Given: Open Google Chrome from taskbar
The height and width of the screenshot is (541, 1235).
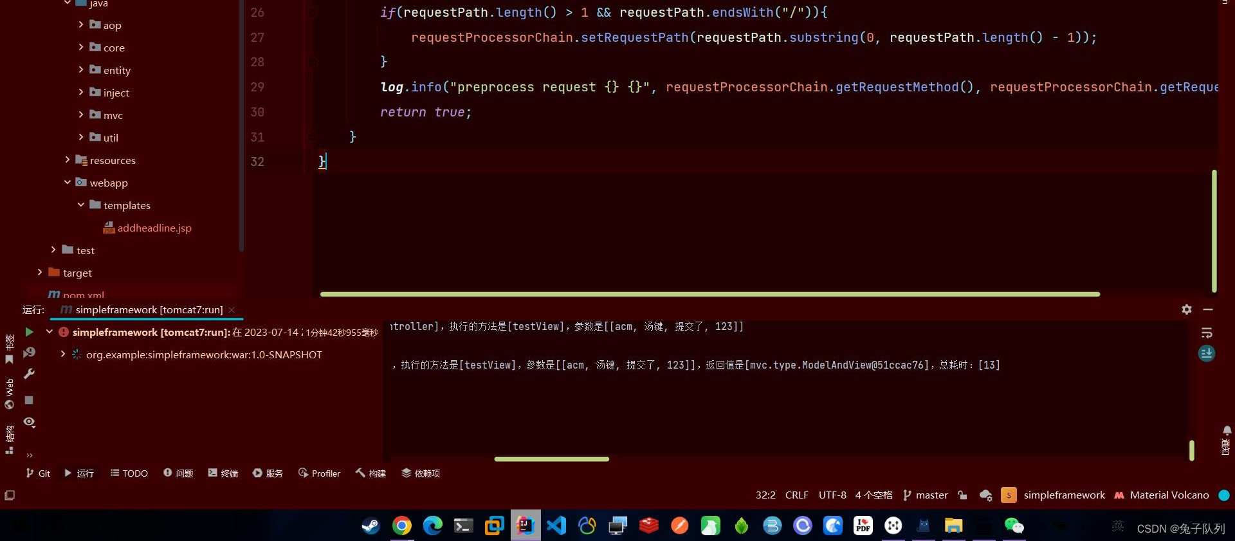Looking at the screenshot, I should click(402, 526).
